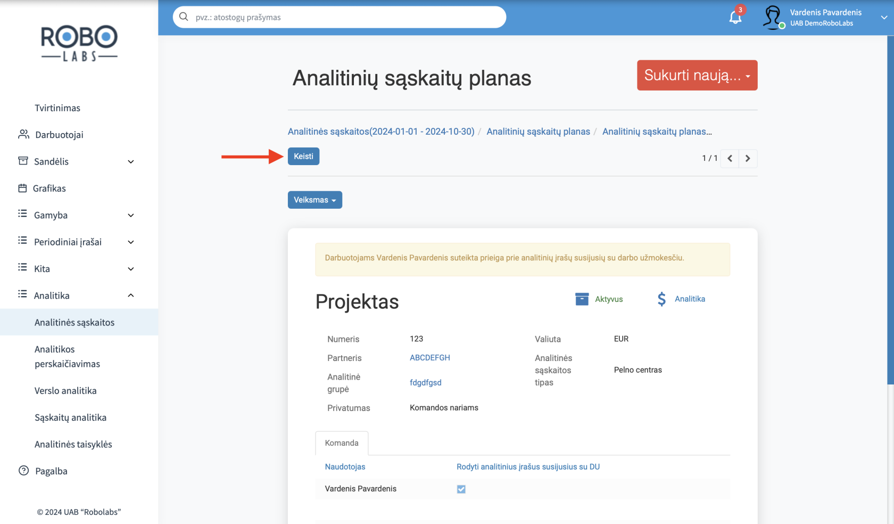This screenshot has height=524, width=894.
Task: Open the ABCDEFGH partner link
Action: [x=430, y=358]
